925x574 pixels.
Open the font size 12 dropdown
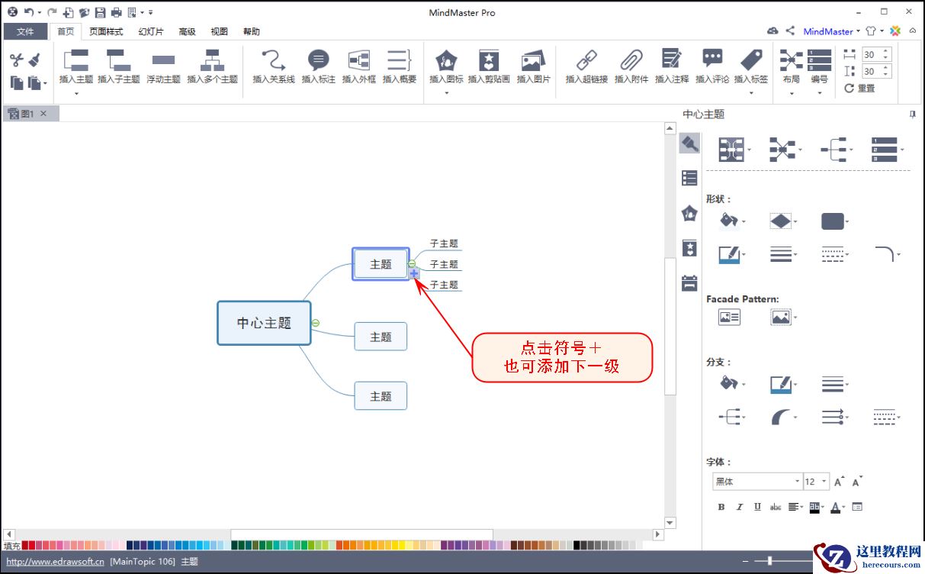(x=824, y=481)
